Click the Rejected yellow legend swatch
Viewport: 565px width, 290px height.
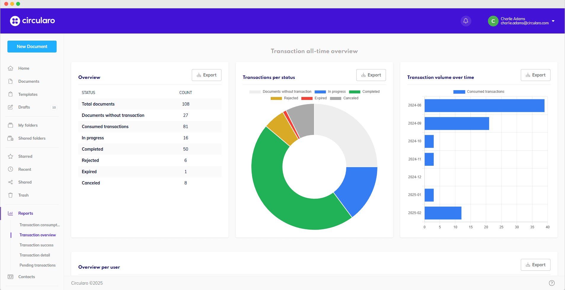(276, 98)
